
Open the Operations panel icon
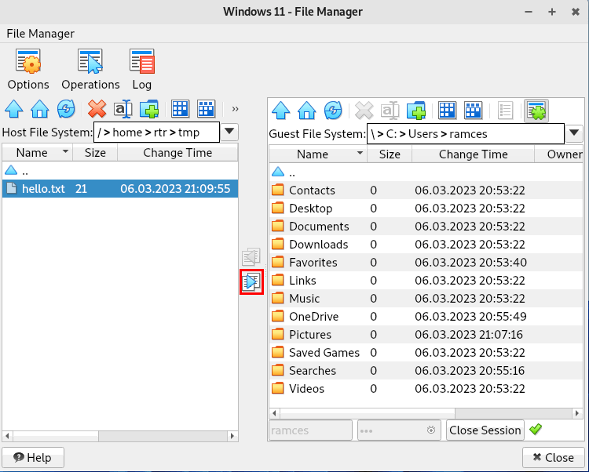90,61
